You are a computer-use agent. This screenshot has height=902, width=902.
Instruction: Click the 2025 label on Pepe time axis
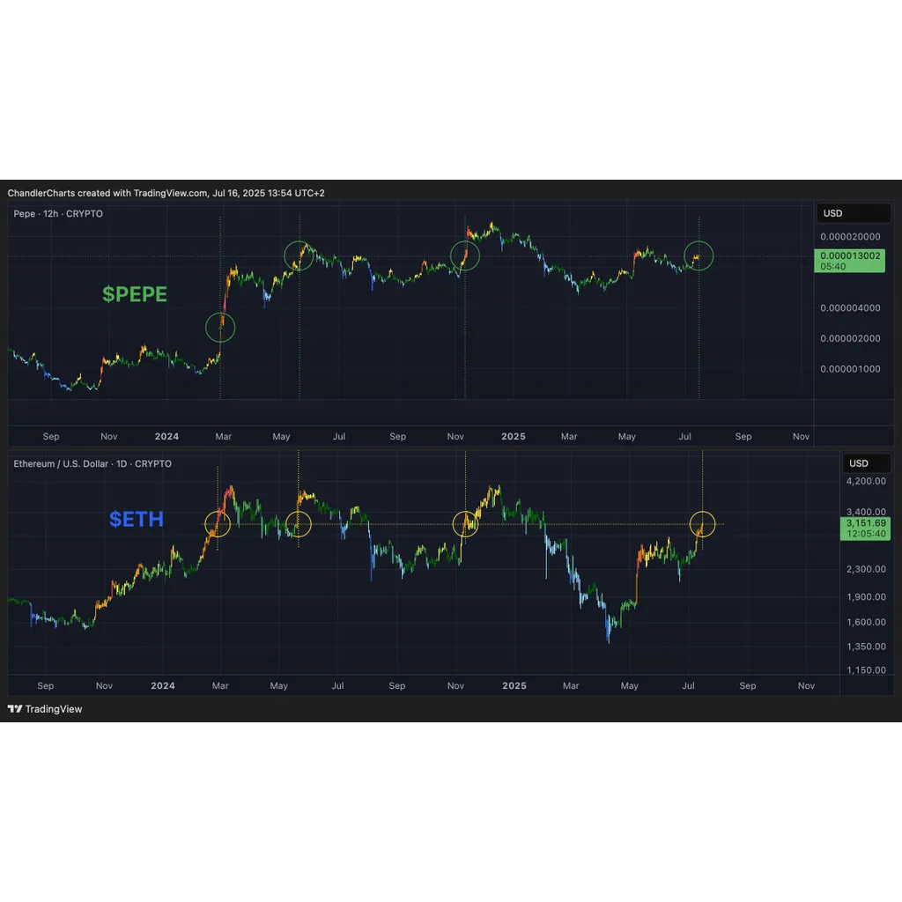(x=514, y=436)
